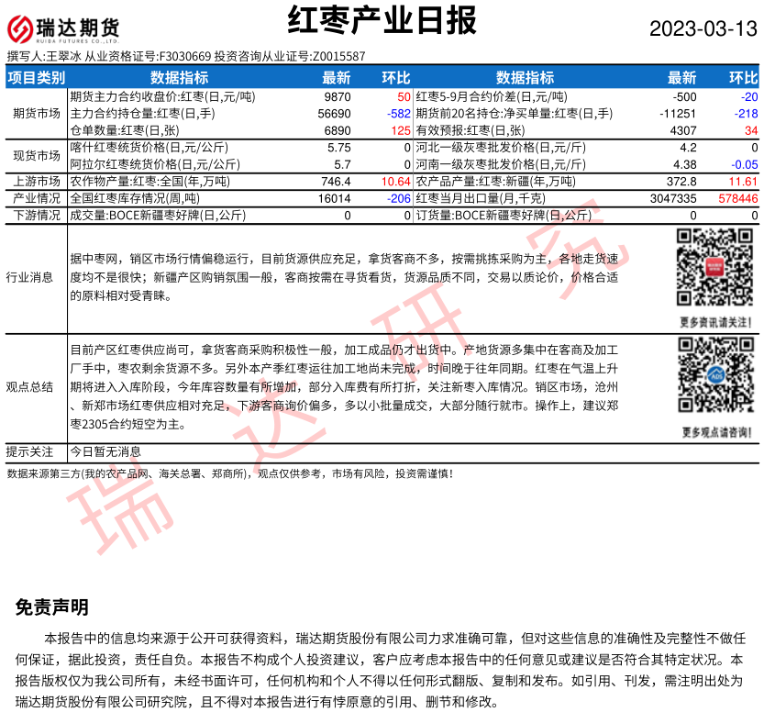Select the 产业情况 row label
The height and width of the screenshot is (712, 764).
[36, 198]
